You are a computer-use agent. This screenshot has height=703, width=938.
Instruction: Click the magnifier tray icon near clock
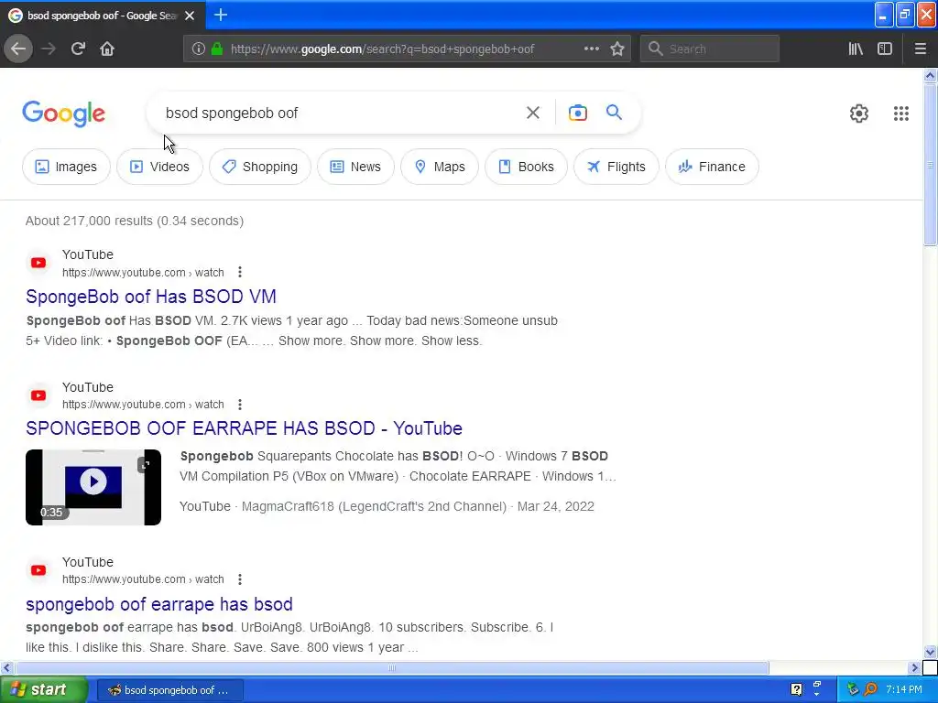871,690
